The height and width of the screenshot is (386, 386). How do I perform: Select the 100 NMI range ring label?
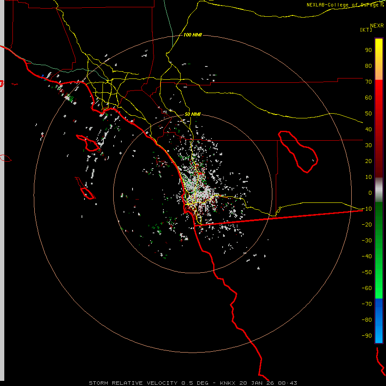[x=193, y=35]
